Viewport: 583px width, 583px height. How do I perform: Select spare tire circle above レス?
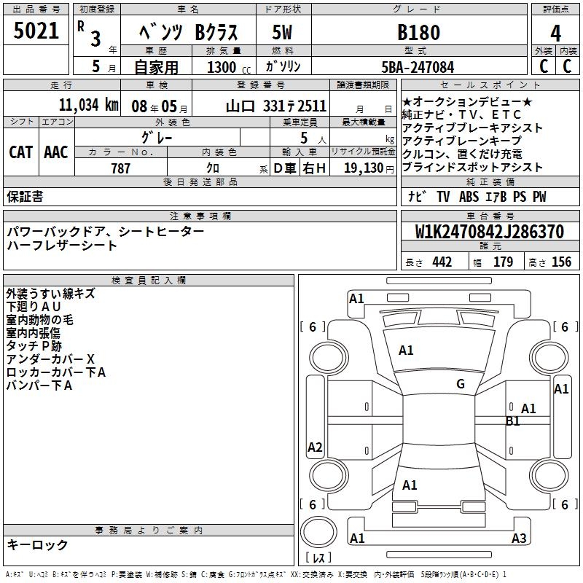tap(318, 532)
